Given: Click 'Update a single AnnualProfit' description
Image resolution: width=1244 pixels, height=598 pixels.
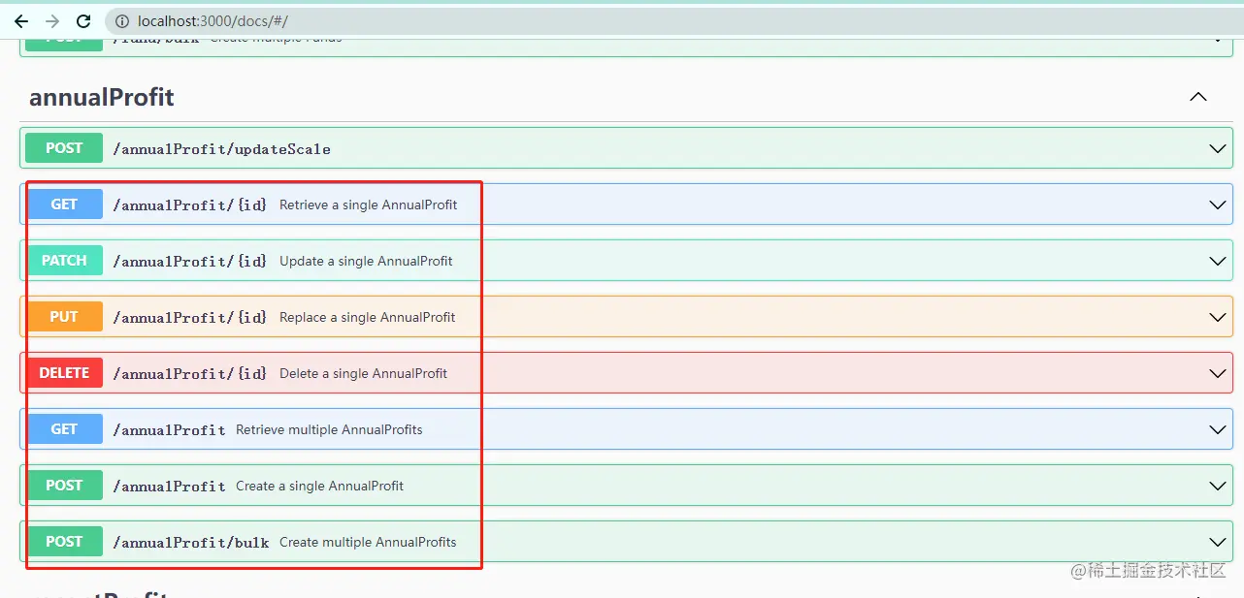Looking at the screenshot, I should [366, 262].
